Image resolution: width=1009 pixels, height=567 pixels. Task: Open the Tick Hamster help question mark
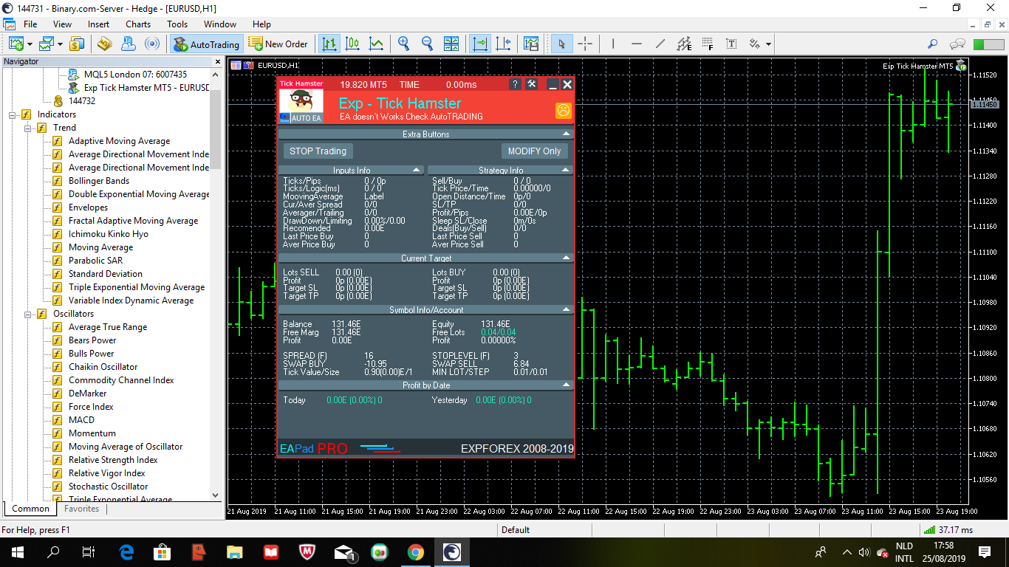click(x=515, y=84)
